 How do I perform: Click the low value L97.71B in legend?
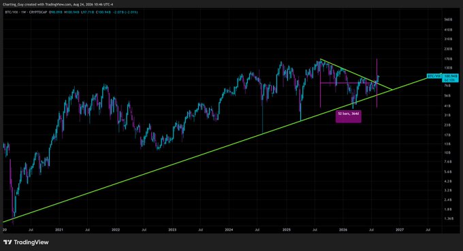[87, 12]
